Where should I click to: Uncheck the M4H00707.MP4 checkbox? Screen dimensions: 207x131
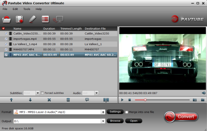click(x=6, y=49)
